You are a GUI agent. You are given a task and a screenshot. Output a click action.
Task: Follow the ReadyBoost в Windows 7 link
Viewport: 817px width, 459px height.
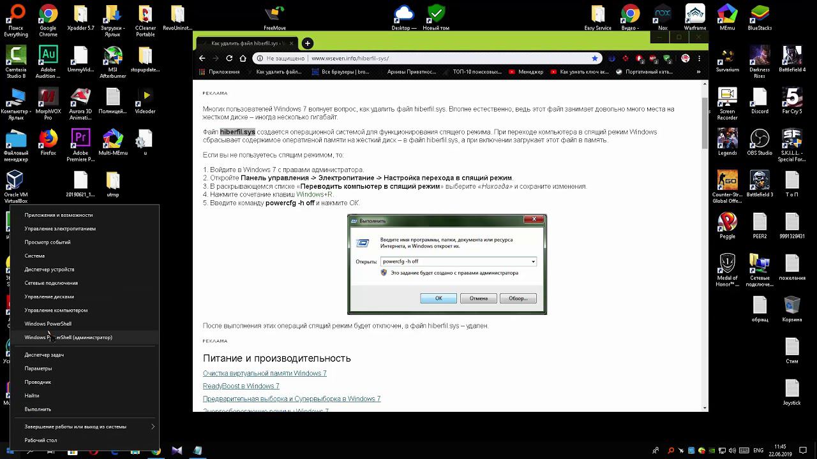pyautogui.click(x=241, y=386)
